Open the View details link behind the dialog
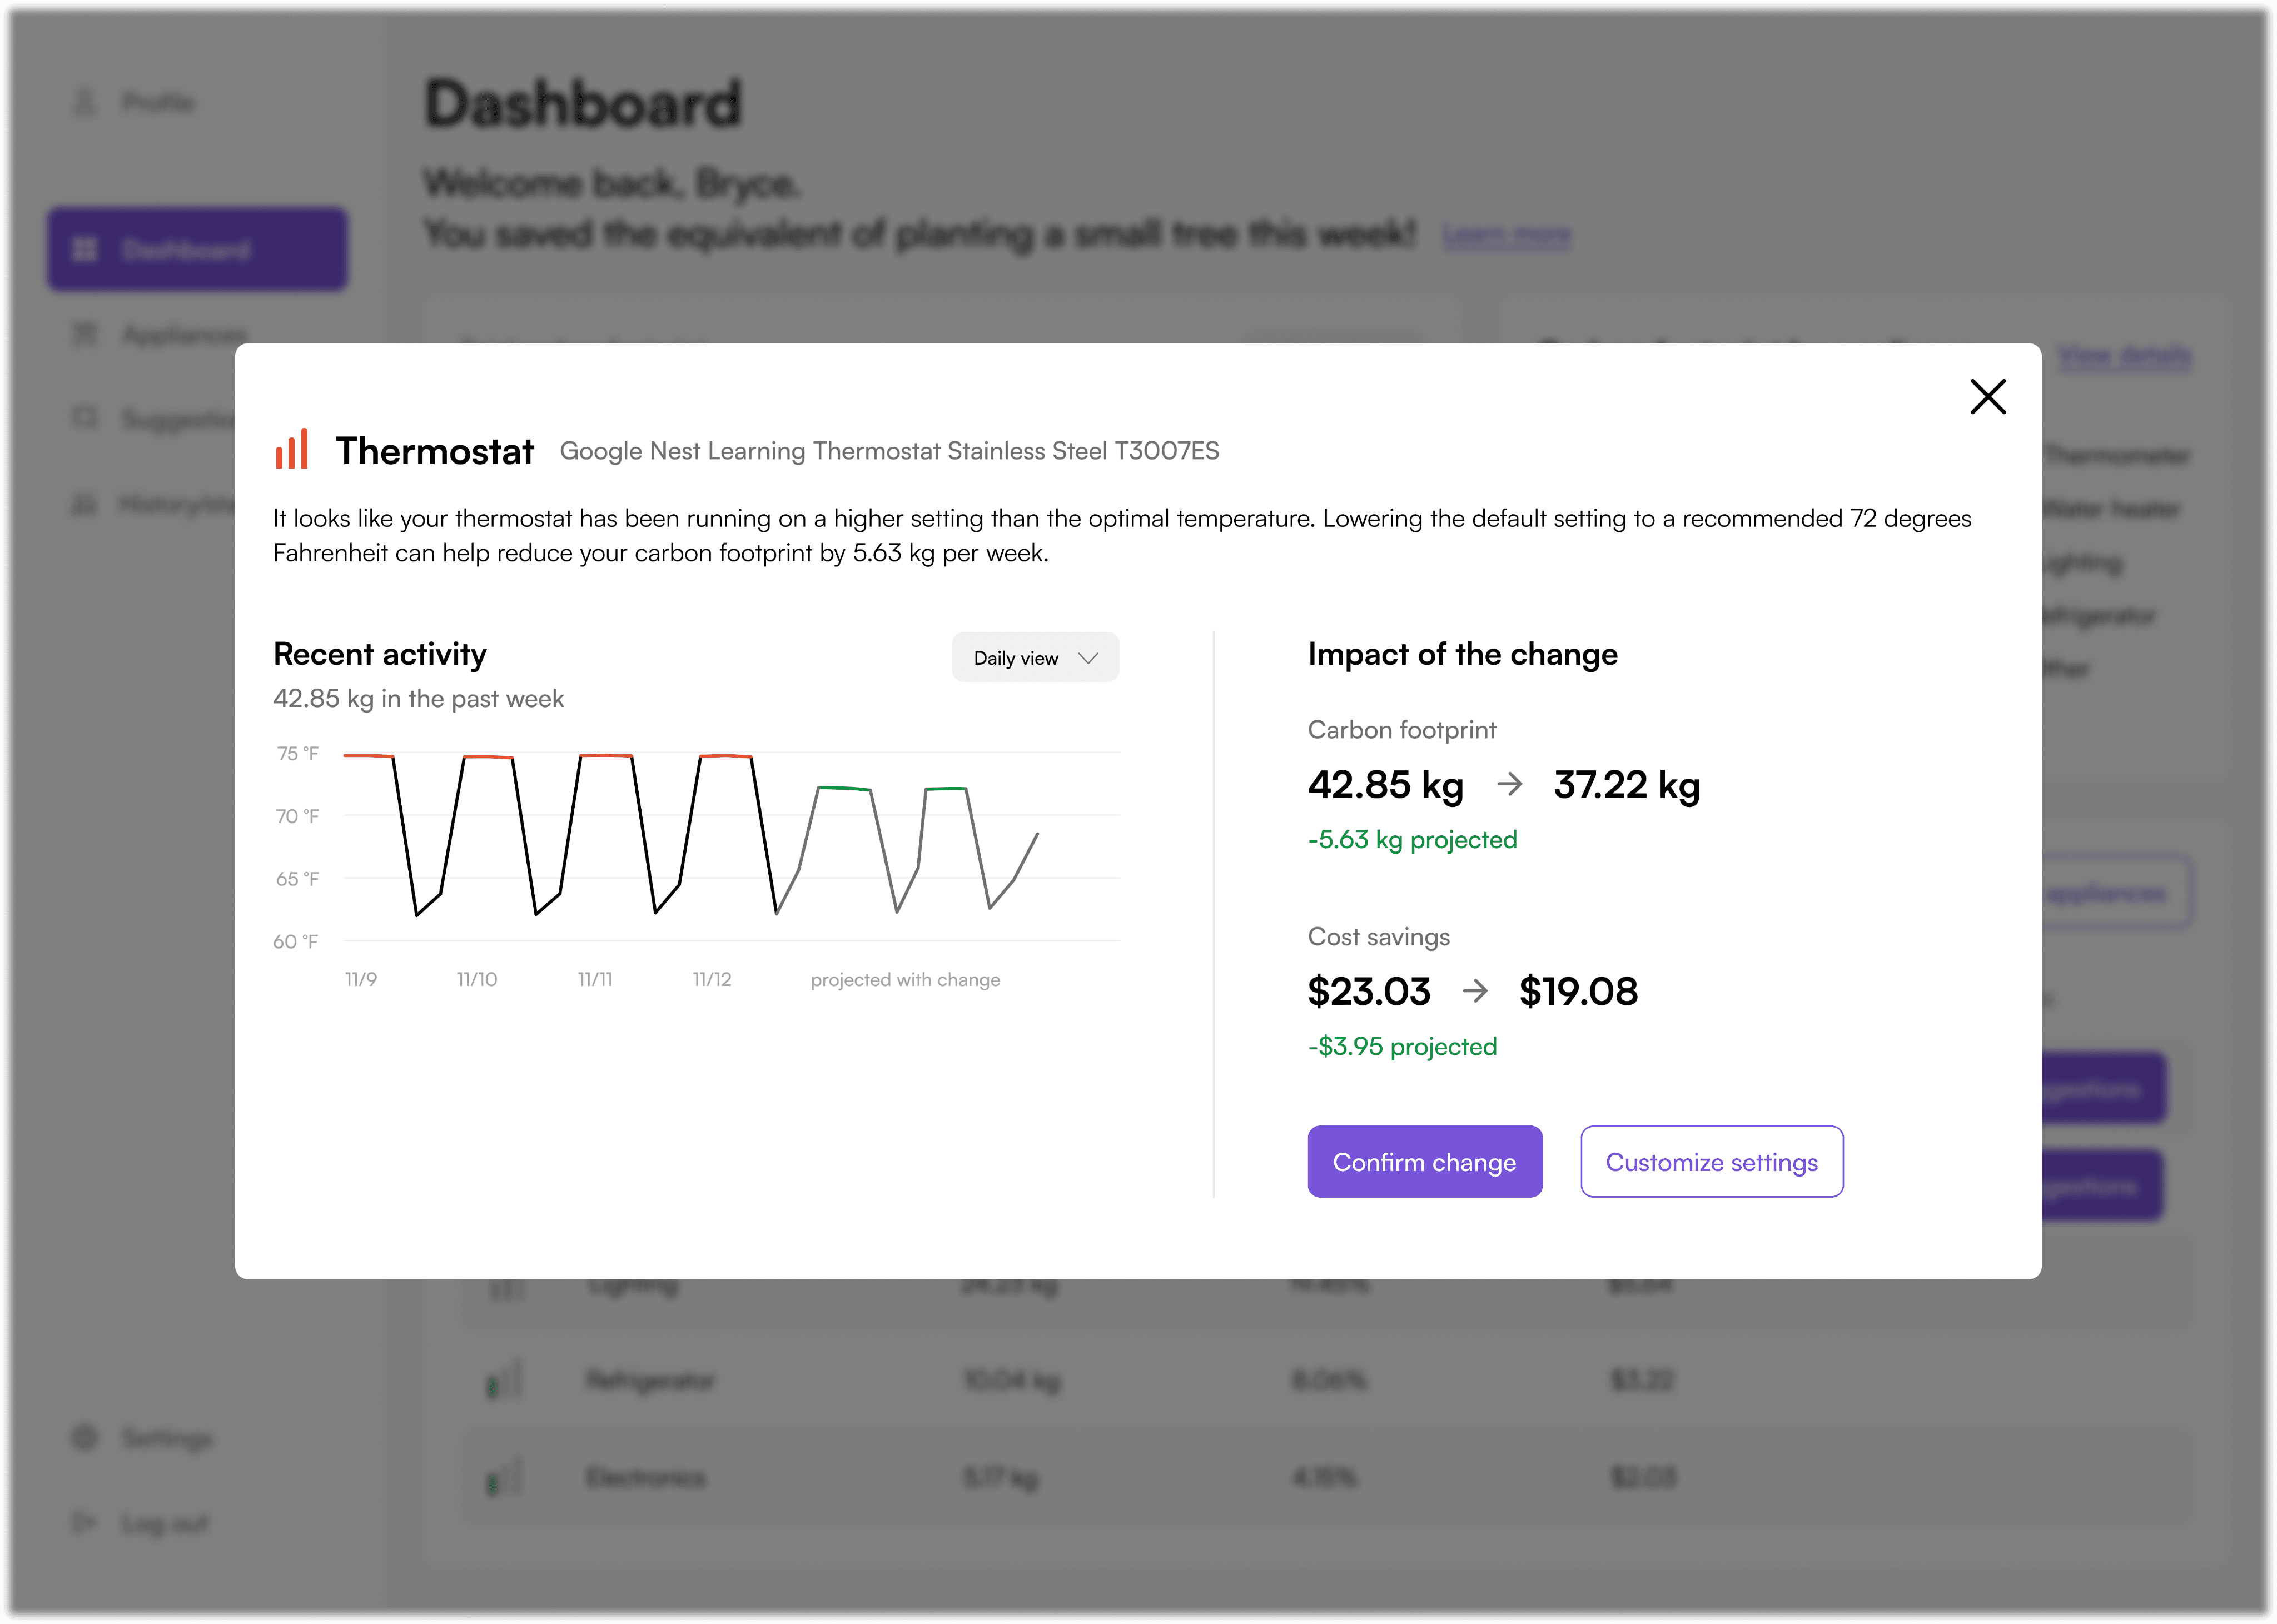This screenshot has height=1624, width=2277. pyautogui.click(x=2124, y=356)
